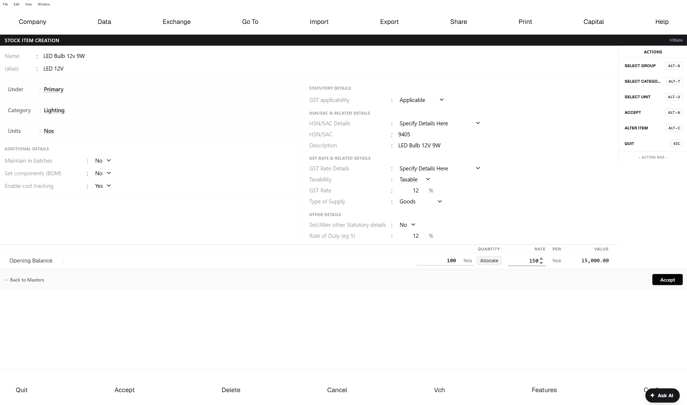
Task: Open the Help menu
Action: click(661, 22)
